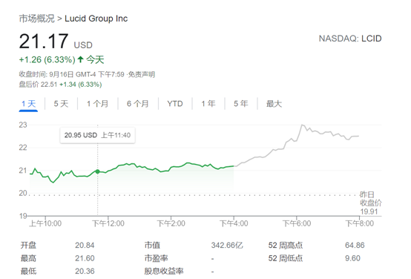Click the 免责声明 disclaimer link
This screenshot has width=411, height=279.
pyautogui.click(x=142, y=74)
